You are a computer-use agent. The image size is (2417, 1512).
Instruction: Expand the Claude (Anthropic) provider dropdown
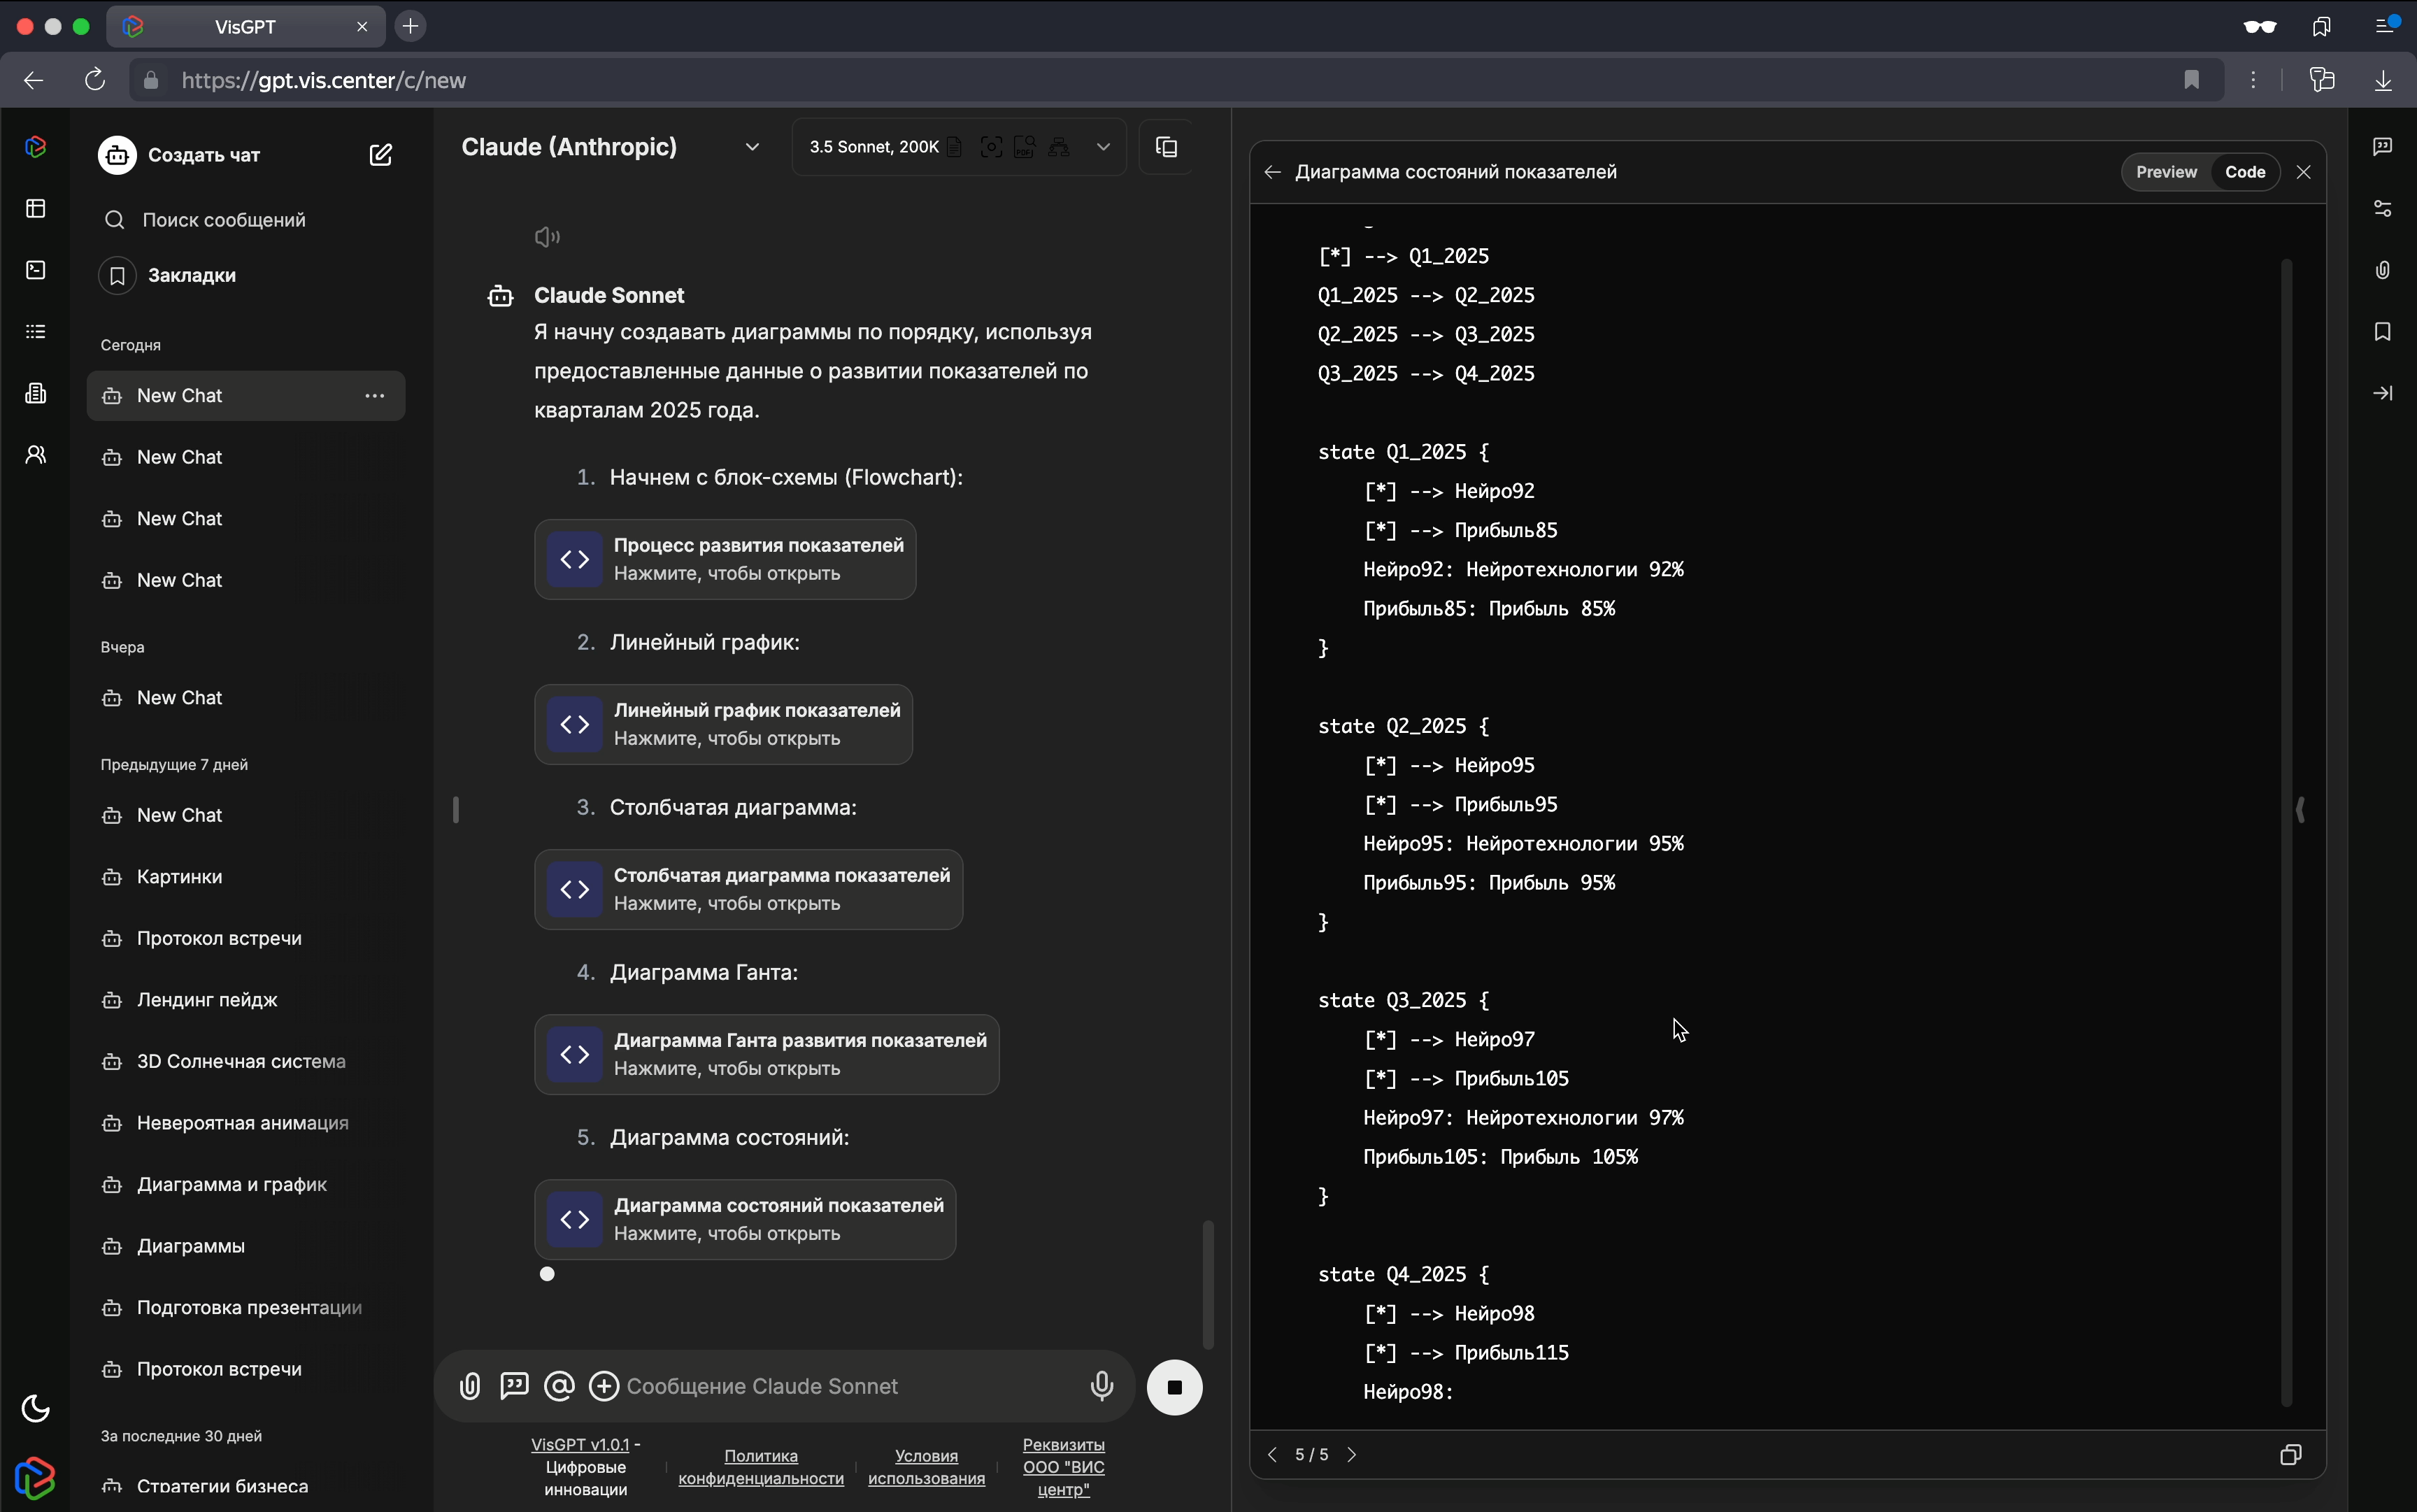pyautogui.click(x=752, y=147)
